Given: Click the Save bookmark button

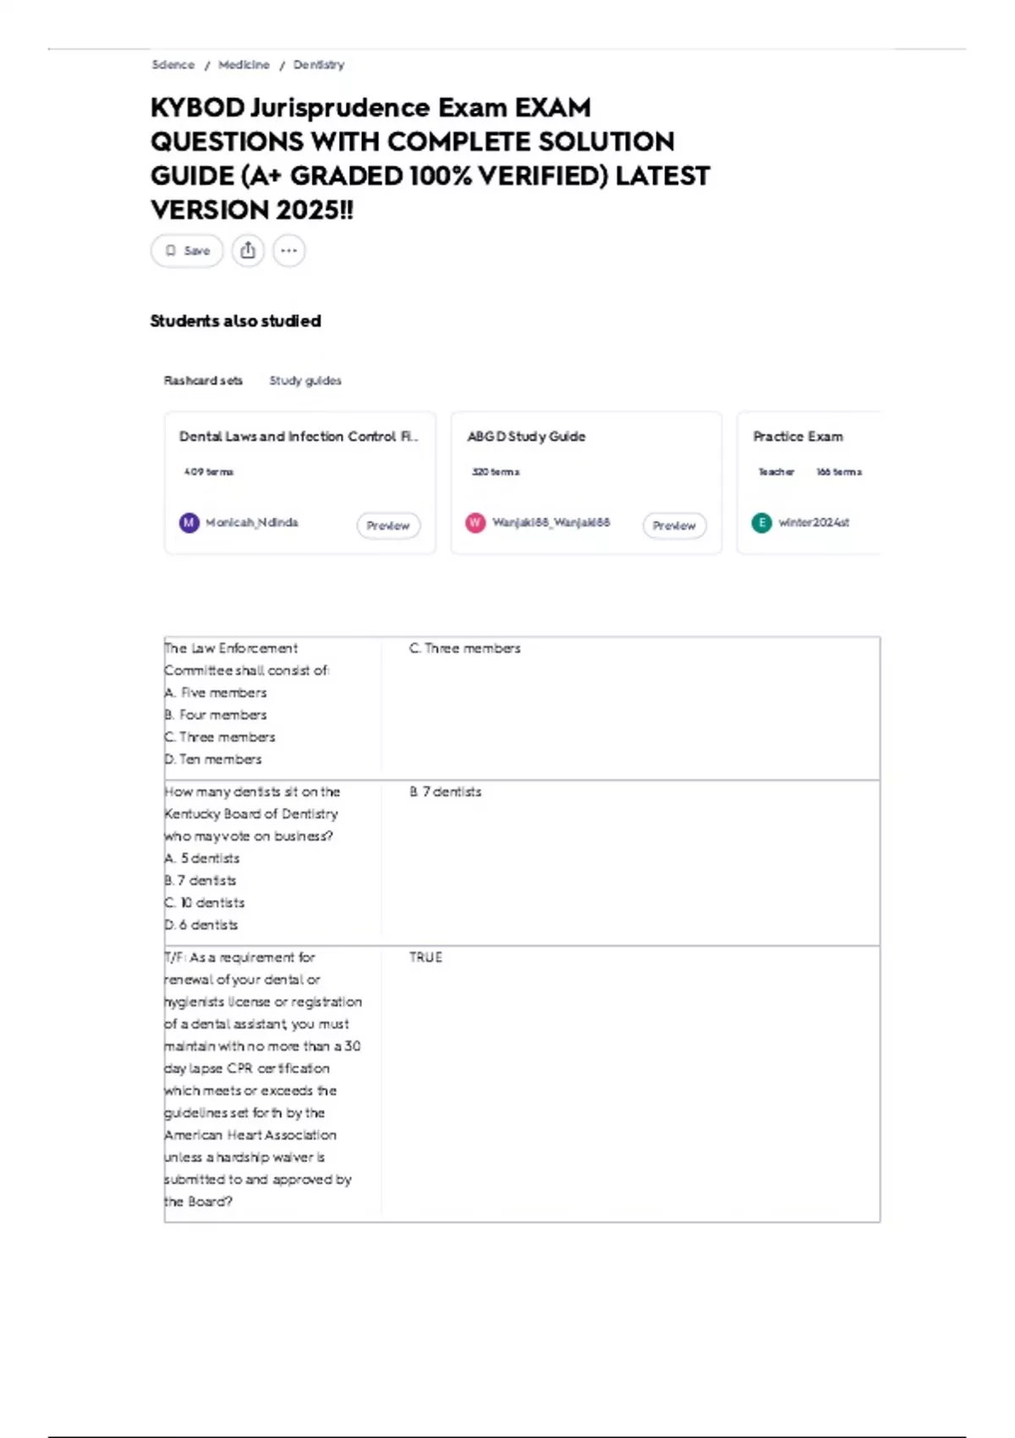Looking at the screenshot, I should click(187, 250).
